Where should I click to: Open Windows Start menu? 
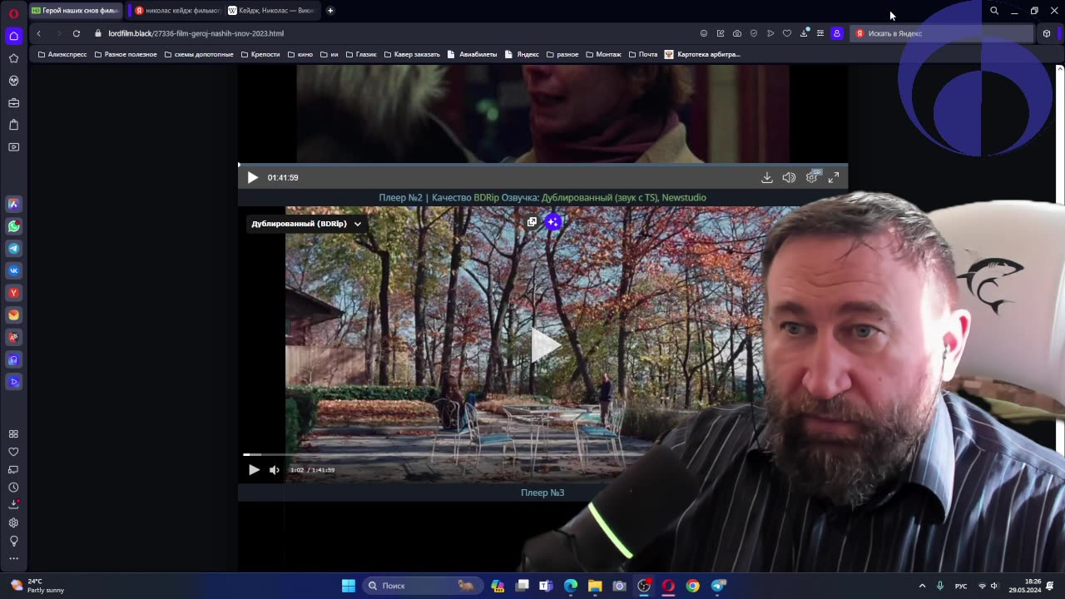point(349,586)
